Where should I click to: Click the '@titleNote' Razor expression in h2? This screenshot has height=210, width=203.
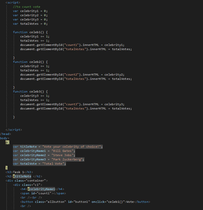[22, 176]
